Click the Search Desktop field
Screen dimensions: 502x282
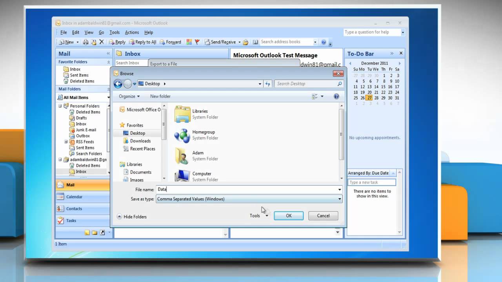[x=306, y=83]
